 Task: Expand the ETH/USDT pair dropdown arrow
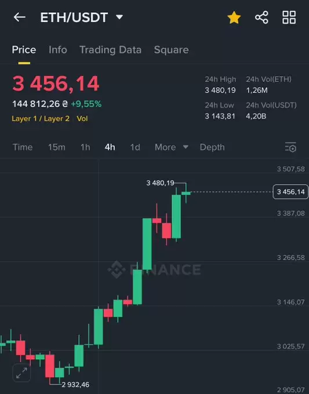click(x=119, y=17)
